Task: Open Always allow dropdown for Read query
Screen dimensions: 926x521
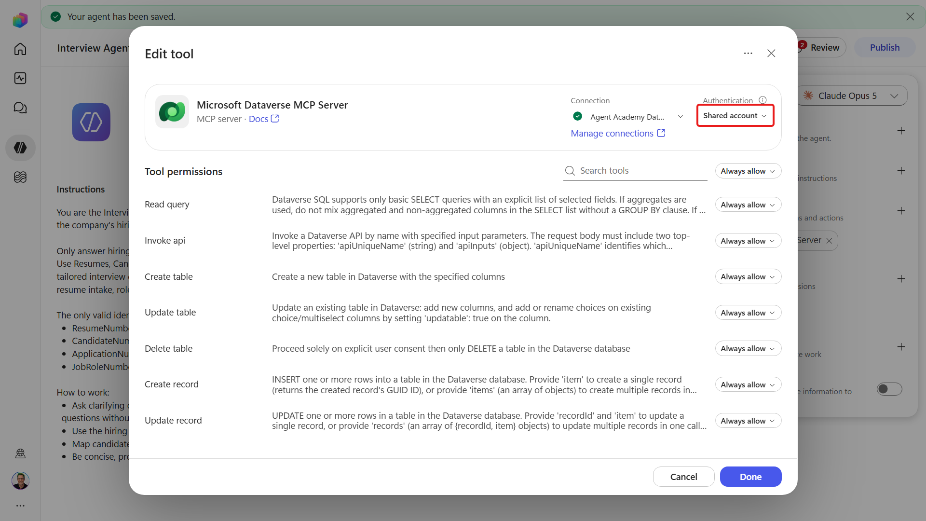Action: click(x=748, y=205)
